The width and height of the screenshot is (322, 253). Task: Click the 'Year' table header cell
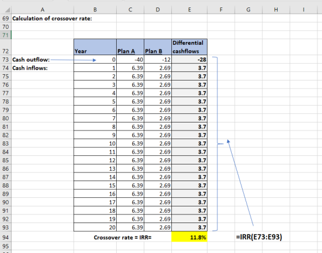pos(95,47)
